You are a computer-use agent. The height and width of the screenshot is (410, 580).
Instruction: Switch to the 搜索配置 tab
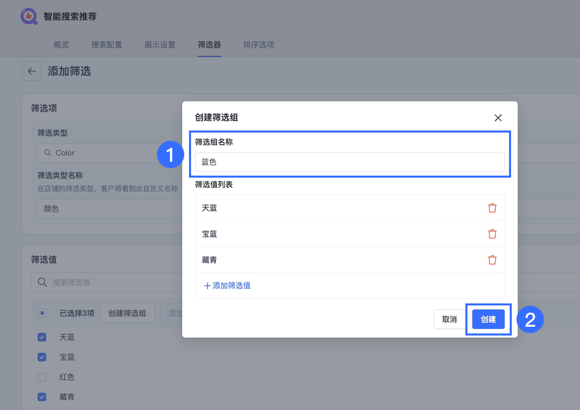pyautogui.click(x=106, y=45)
